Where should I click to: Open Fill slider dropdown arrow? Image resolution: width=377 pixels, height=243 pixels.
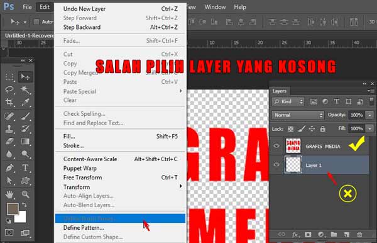(x=369, y=128)
